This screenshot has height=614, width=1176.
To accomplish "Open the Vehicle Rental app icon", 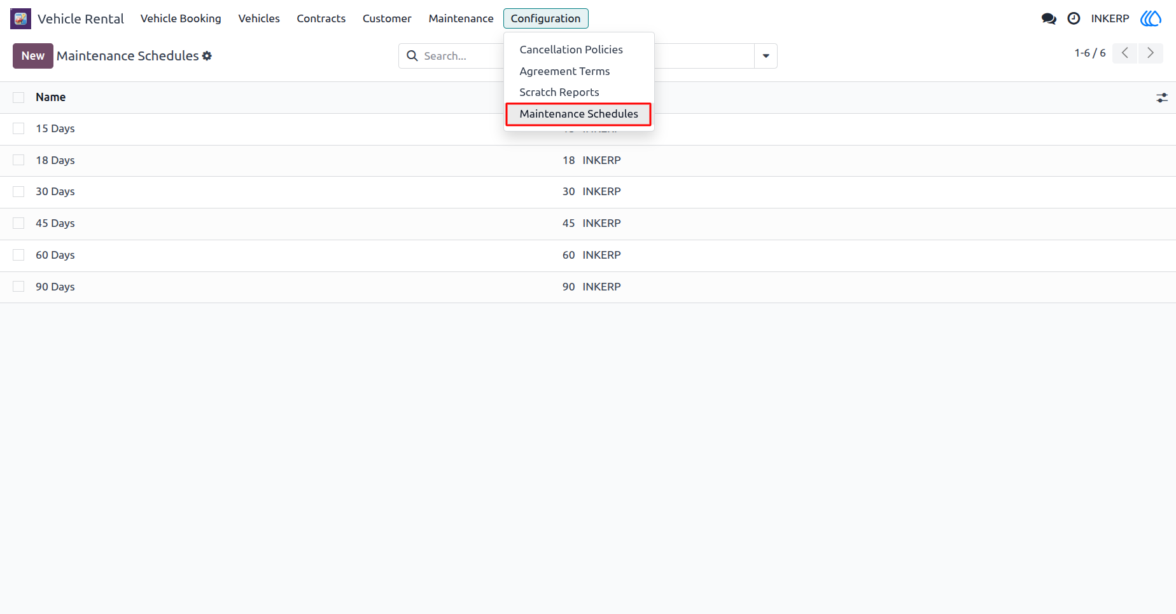I will coord(20,18).
